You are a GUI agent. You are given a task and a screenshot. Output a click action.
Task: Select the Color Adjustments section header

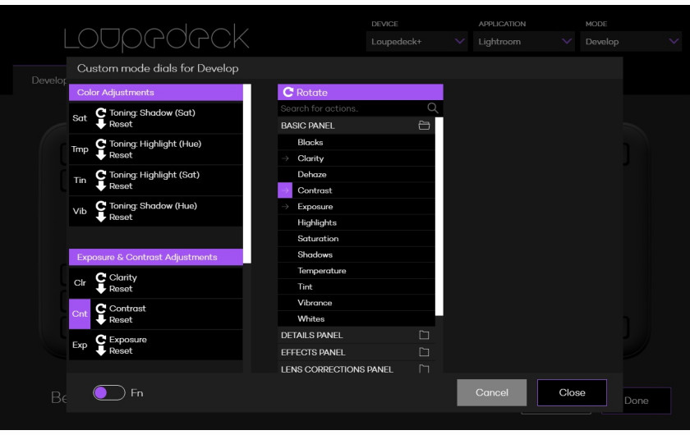[156, 93]
